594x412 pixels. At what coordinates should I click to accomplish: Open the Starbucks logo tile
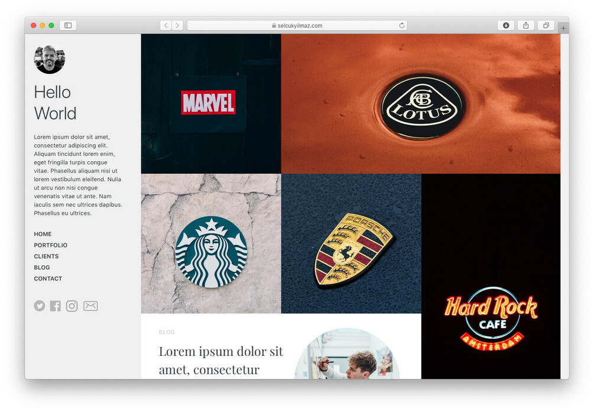tap(211, 244)
